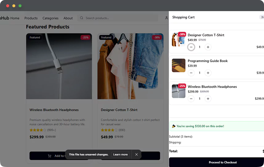Navigate to the About page
264x167 pixels.
point(68,18)
